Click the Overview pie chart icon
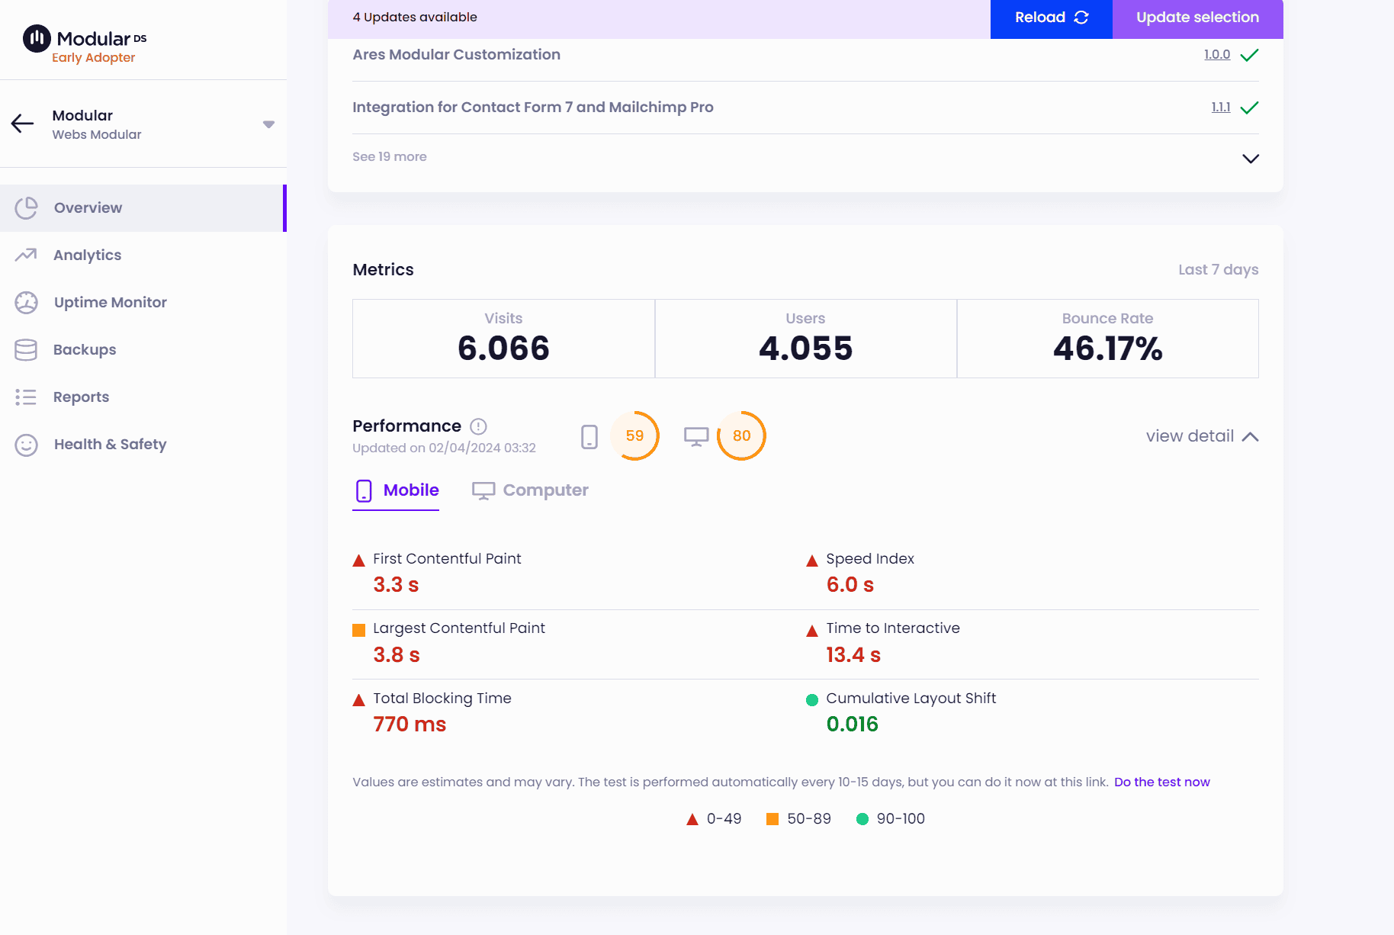Viewport: 1394px width, 935px height. point(27,208)
